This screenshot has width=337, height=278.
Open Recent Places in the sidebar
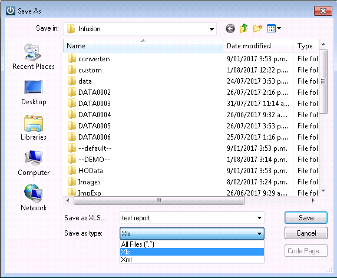tap(34, 57)
